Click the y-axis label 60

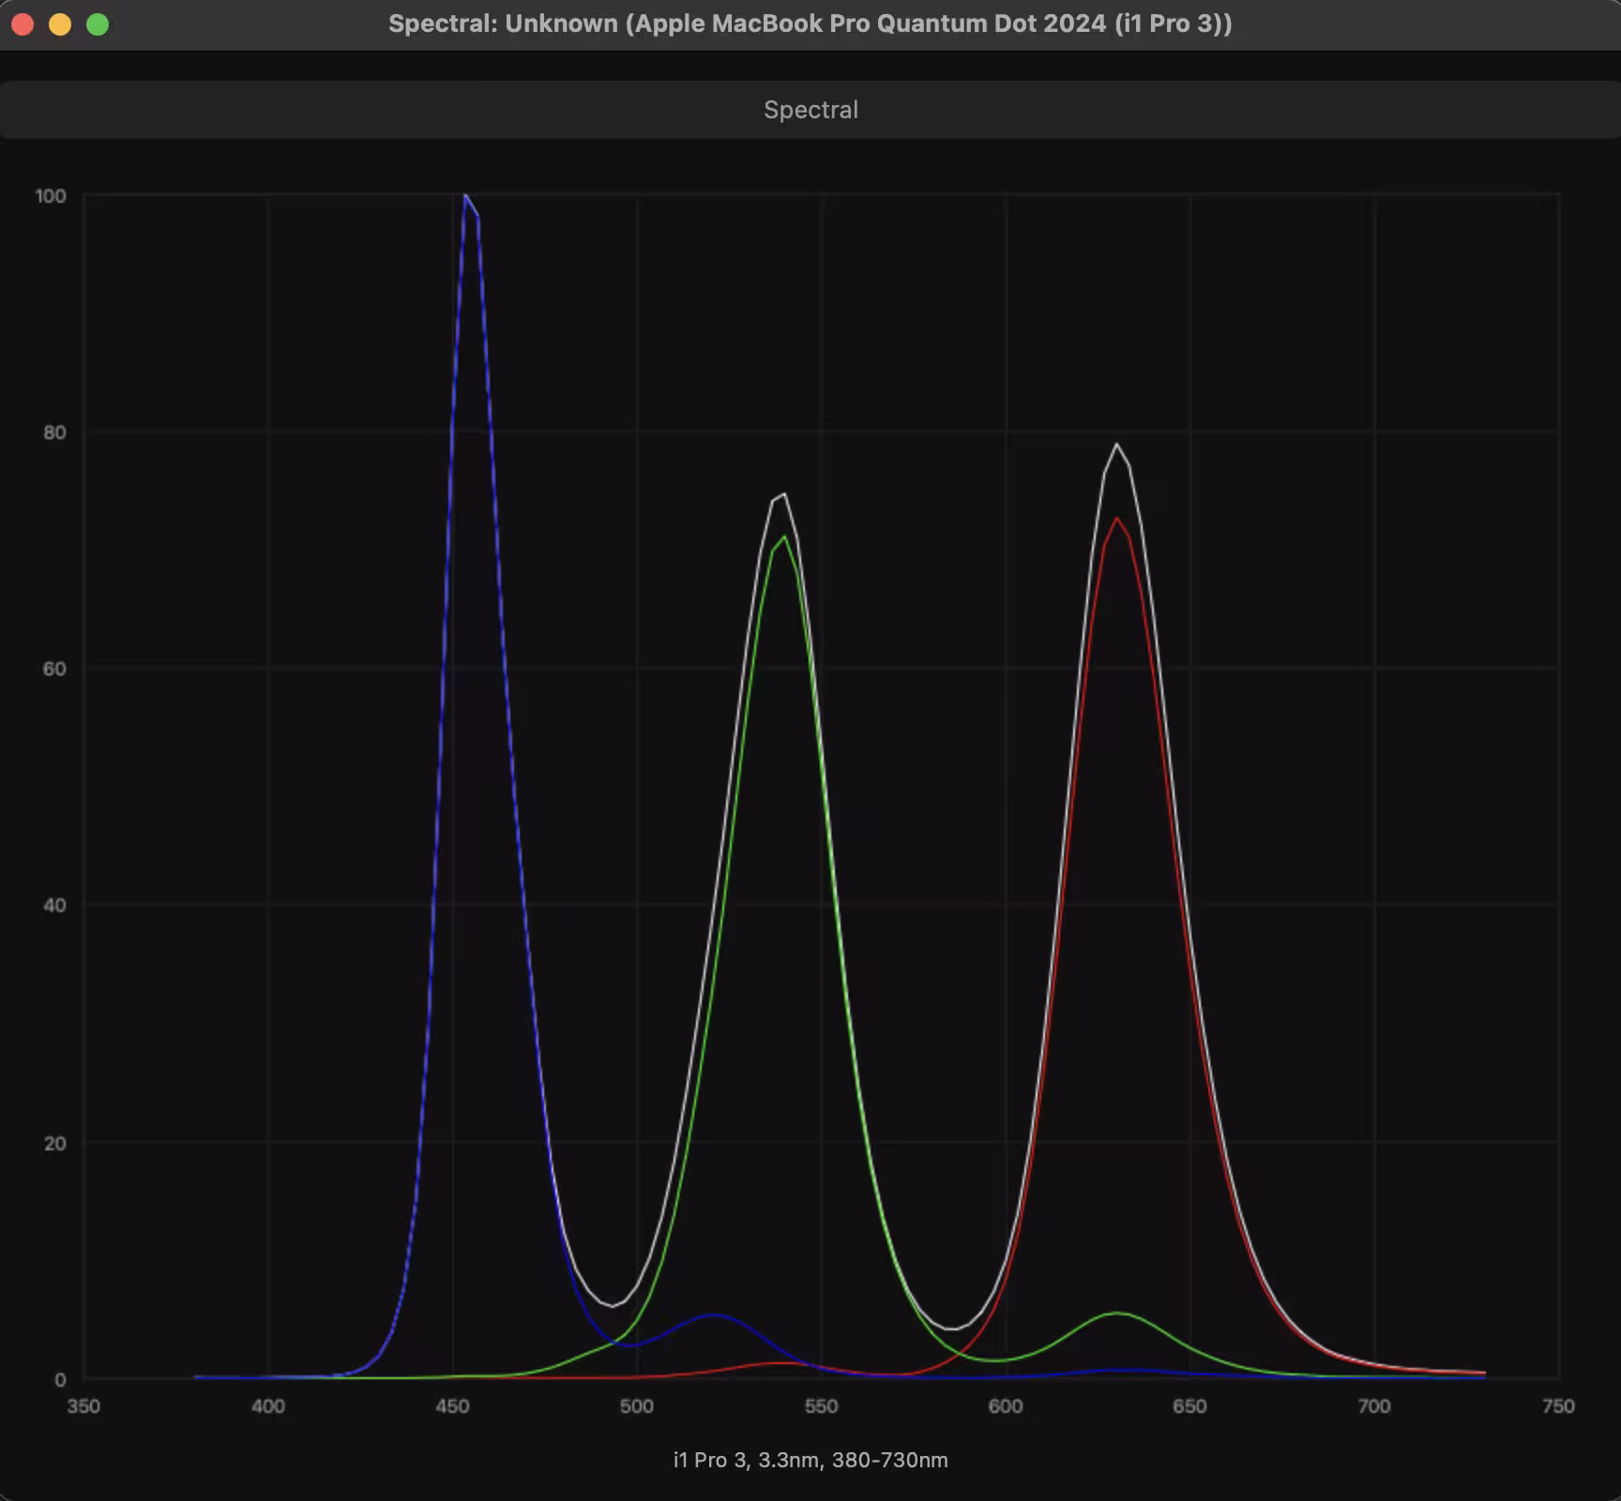[54, 669]
